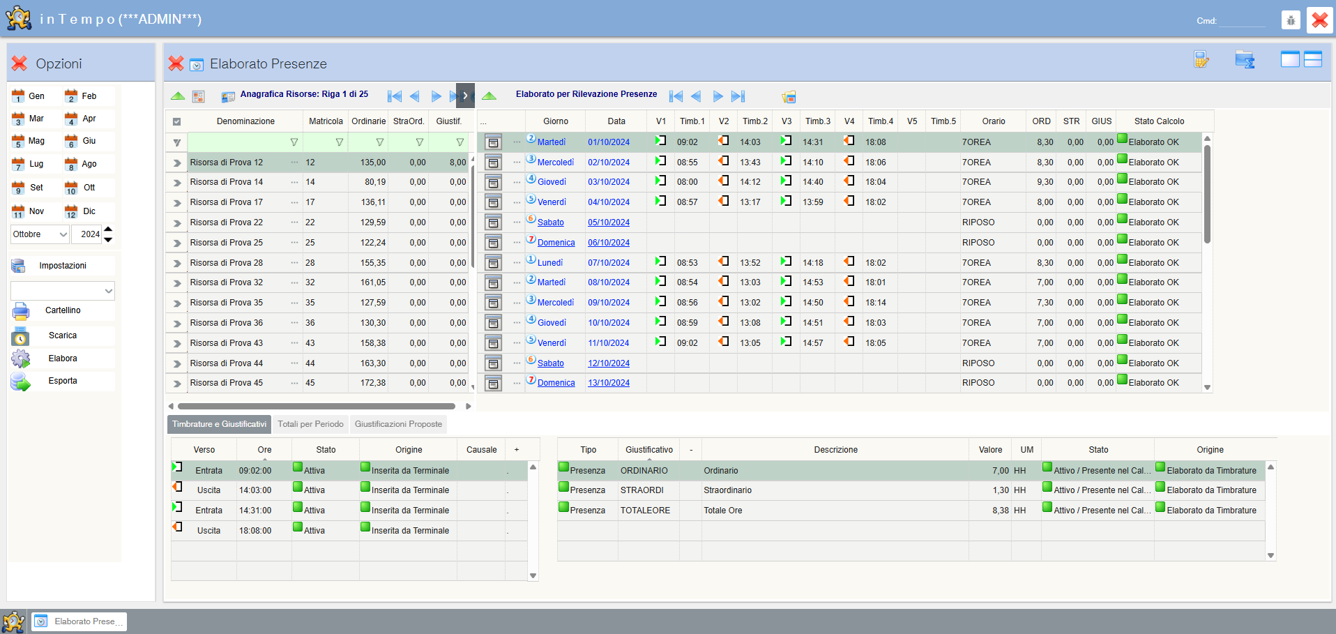Screen dimensions: 1336x634
Task: Click horizontal scrollbar under resources grid
Action: (317, 406)
